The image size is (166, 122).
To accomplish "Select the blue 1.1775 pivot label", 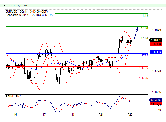I will coord(144,56).
